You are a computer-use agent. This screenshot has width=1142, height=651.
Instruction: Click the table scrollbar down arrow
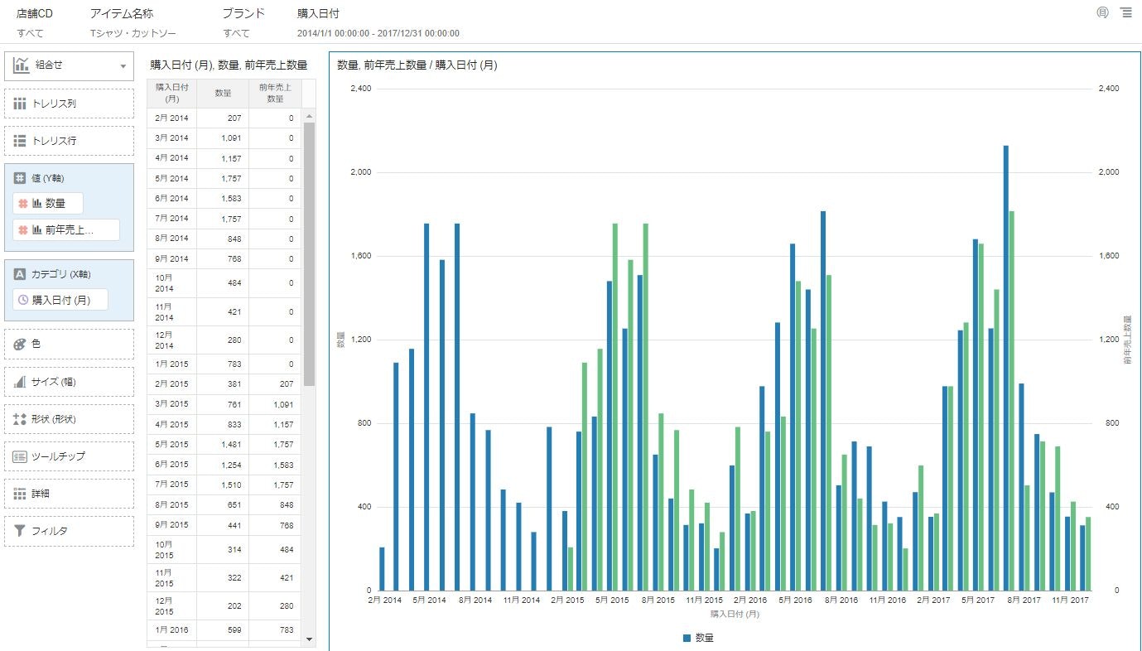pos(310,639)
